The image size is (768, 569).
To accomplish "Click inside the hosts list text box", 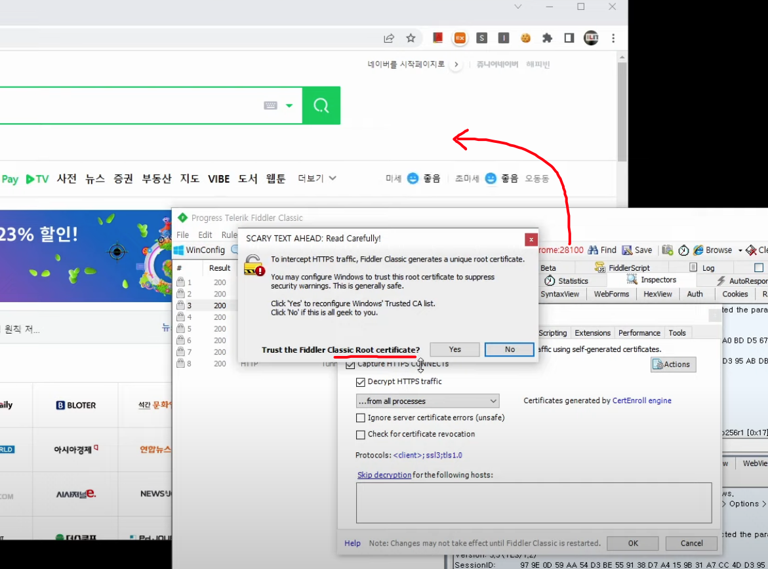I will click(x=534, y=503).
